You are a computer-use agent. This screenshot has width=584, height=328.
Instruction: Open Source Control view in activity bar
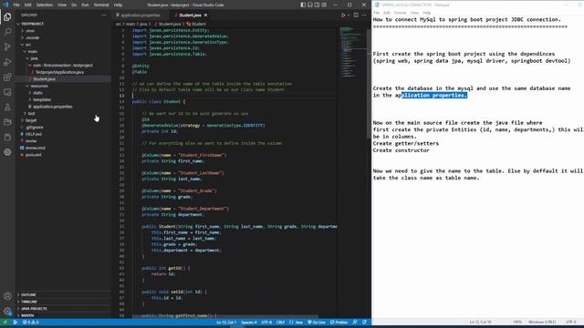click(x=7, y=46)
